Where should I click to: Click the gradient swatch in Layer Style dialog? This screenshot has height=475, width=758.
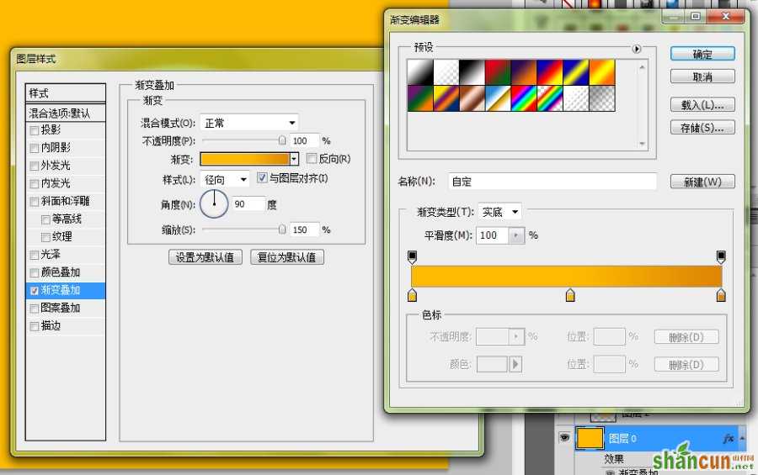coord(244,159)
